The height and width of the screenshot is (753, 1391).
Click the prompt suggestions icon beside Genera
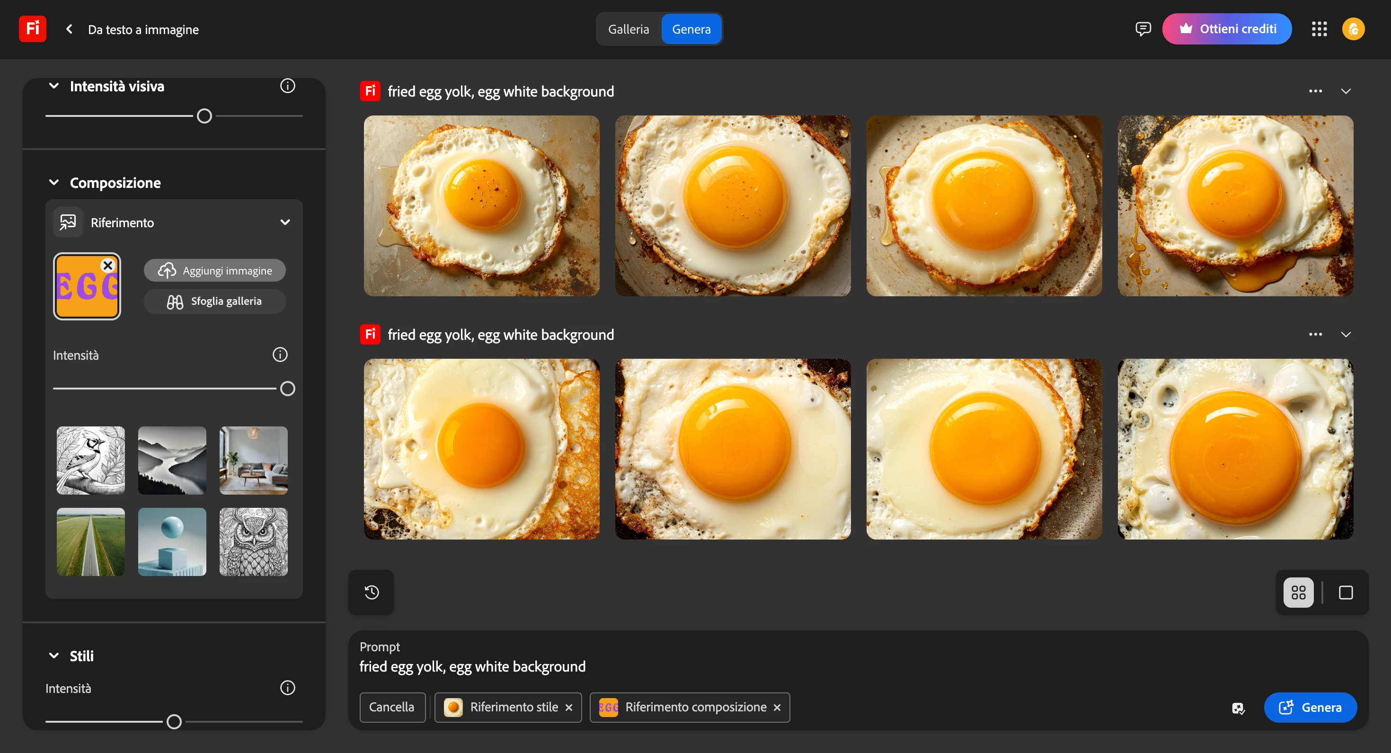click(1238, 708)
